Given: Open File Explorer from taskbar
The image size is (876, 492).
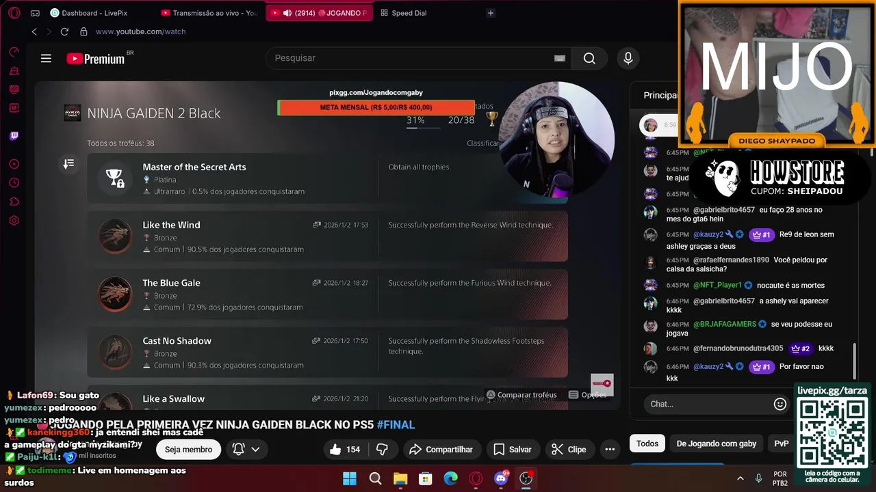Looking at the screenshot, I should pyautogui.click(x=400, y=478).
